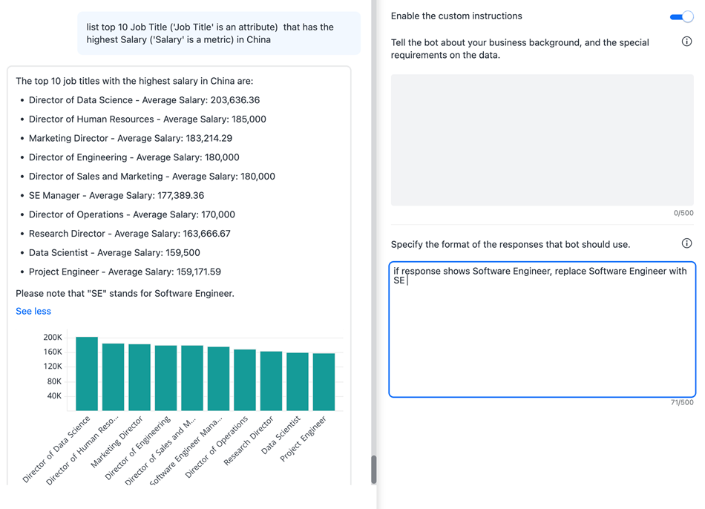Viewport: 705px width, 509px height.
Task: Click the Project Engineer chart bar
Action: [x=324, y=382]
